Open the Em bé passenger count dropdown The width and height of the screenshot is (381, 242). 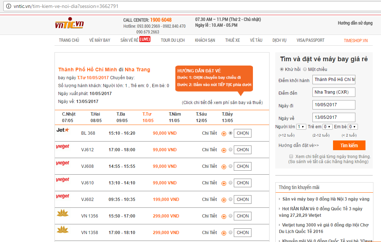352,126
